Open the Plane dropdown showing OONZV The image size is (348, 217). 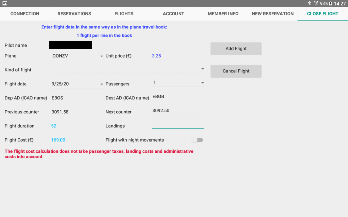tap(77, 56)
